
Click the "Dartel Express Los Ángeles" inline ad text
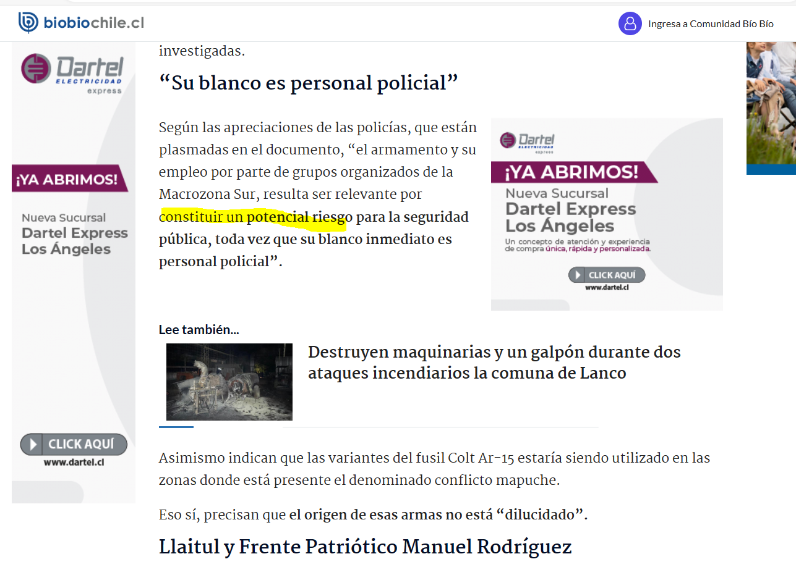(570, 217)
